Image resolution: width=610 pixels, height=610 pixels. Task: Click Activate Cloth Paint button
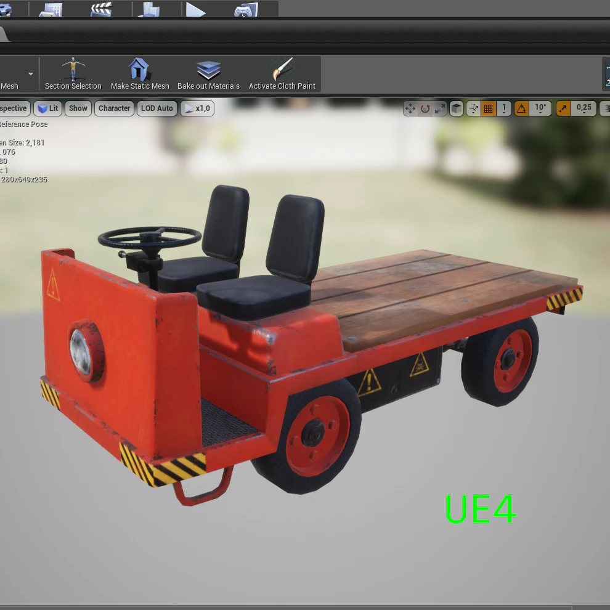click(282, 74)
